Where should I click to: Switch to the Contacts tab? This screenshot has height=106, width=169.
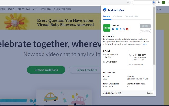coord(118,16)
